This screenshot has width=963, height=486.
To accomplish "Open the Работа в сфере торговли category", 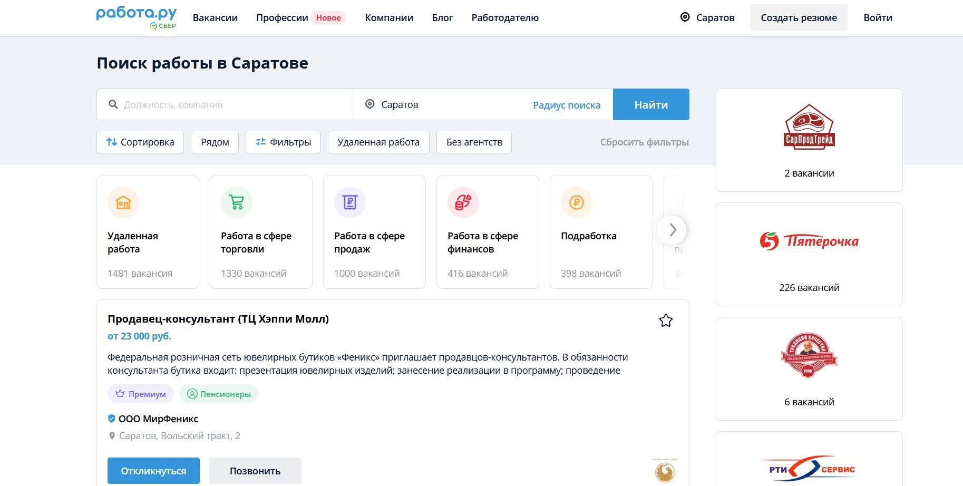I will pos(256,242).
